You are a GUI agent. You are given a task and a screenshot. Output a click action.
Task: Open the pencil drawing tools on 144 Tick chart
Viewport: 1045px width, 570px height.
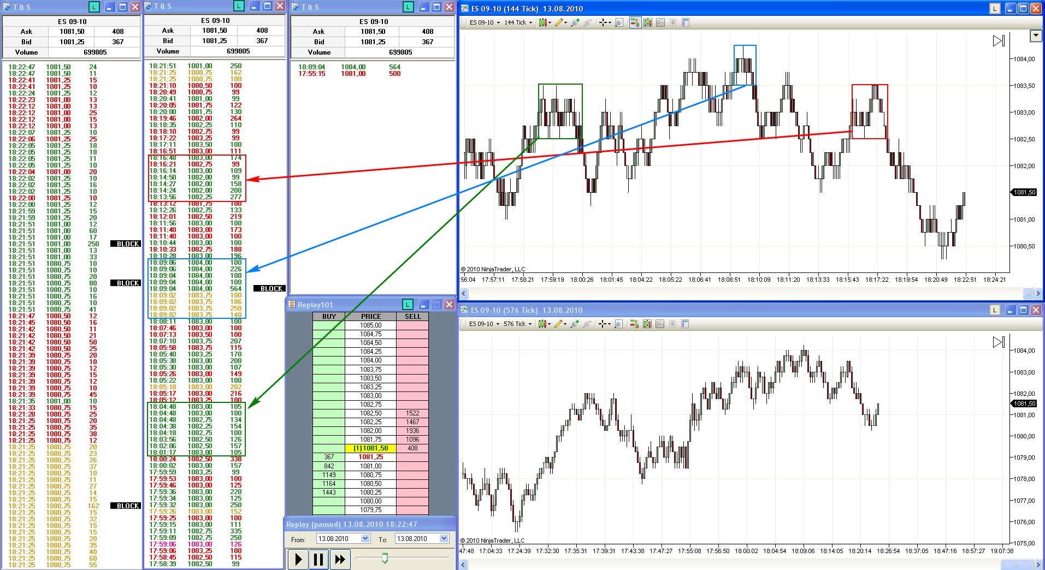pyautogui.click(x=558, y=22)
